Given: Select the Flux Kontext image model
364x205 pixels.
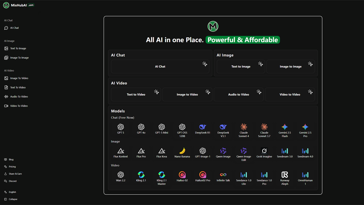Looking at the screenshot, I should 121,153.
